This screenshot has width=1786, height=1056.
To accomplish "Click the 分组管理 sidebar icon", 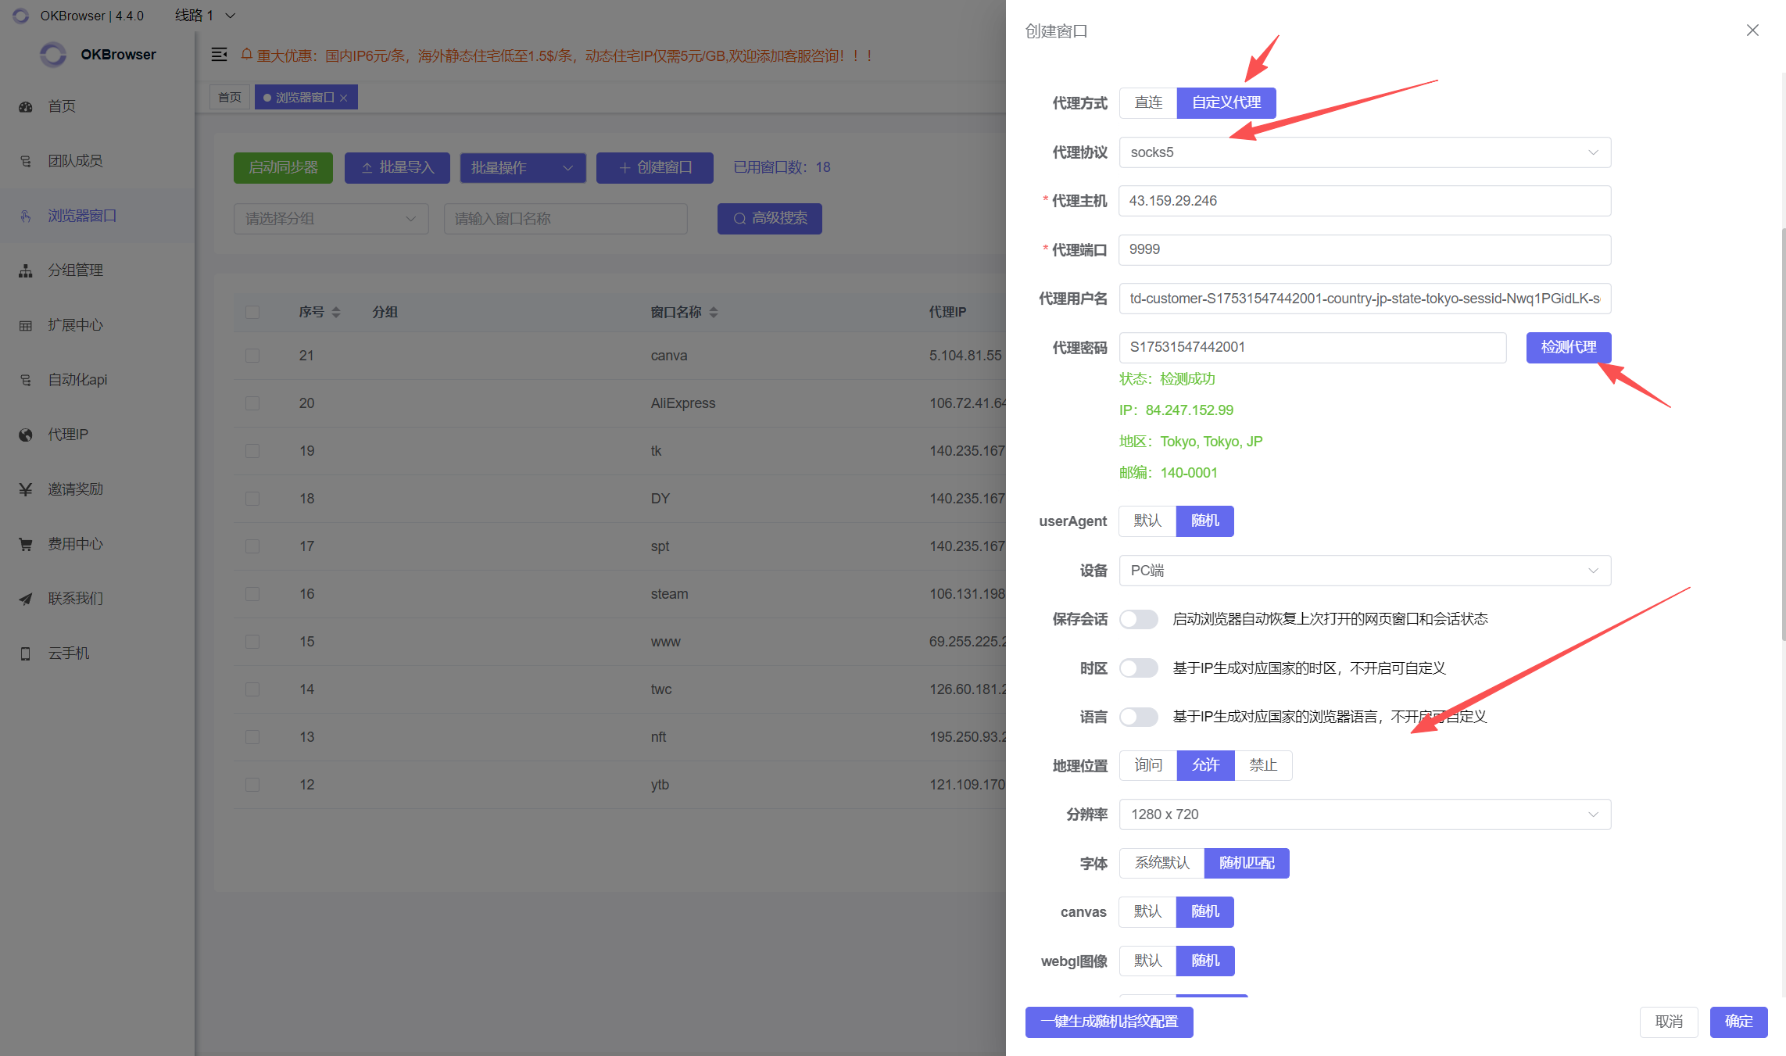I will [x=26, y=270].
